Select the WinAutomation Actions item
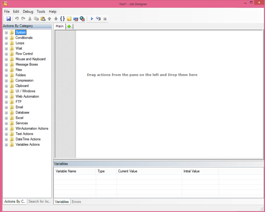 pos(32,128)
